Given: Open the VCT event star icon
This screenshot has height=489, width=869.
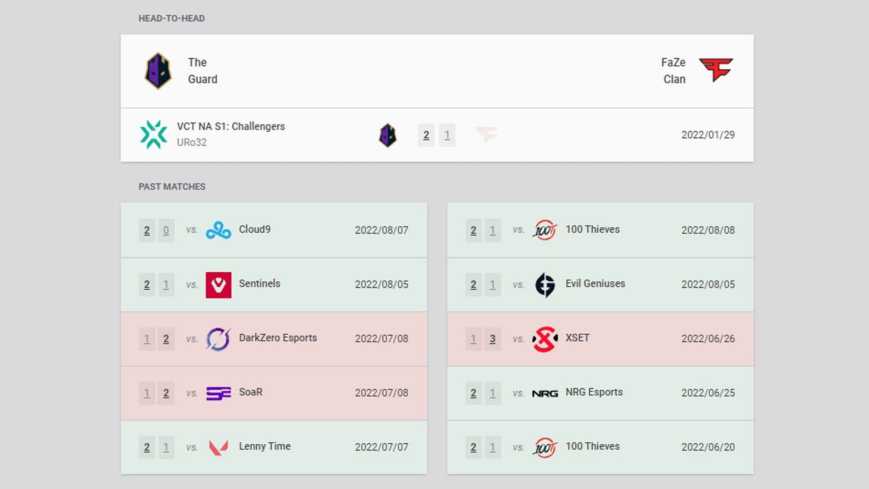Looking at the screenshot, I should [x=153, y=134].
